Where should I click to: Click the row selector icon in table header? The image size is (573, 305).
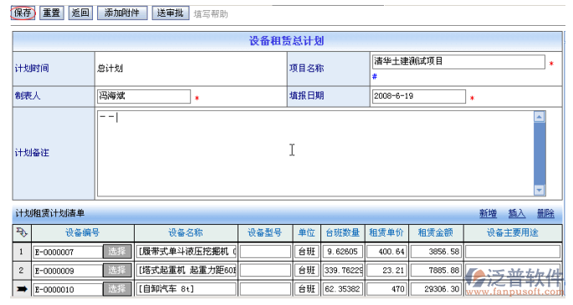point(22,232)
